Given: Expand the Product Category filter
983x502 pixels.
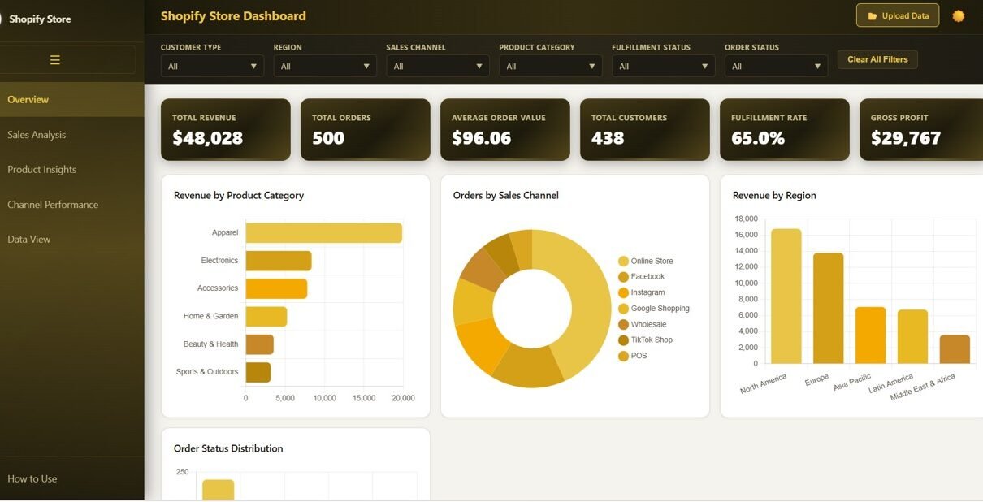Looking at the screenshot, I should pos(550,67).
